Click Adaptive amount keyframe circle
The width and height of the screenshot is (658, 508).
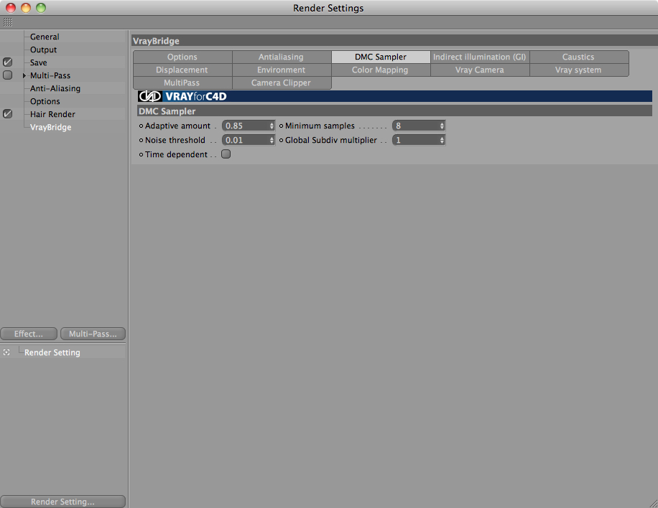coord(141,126)
